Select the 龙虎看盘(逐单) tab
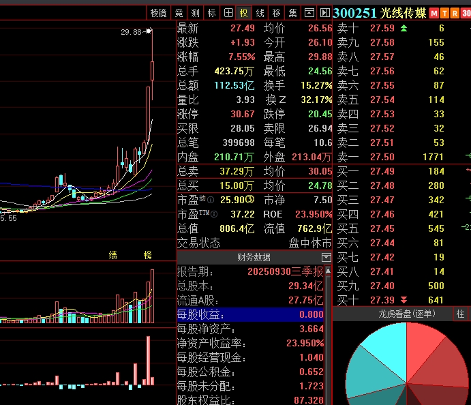 [406, 314]
